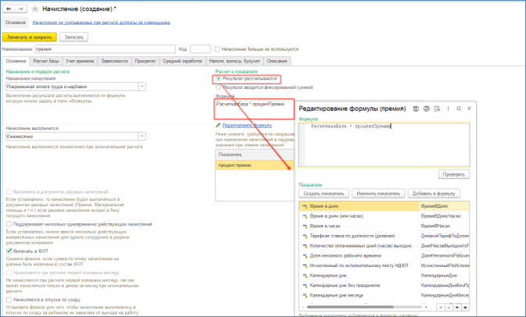526x317 pixels.
Task: Tick Выполнять в документах разовых начислений checkbox
Action: 9,192
